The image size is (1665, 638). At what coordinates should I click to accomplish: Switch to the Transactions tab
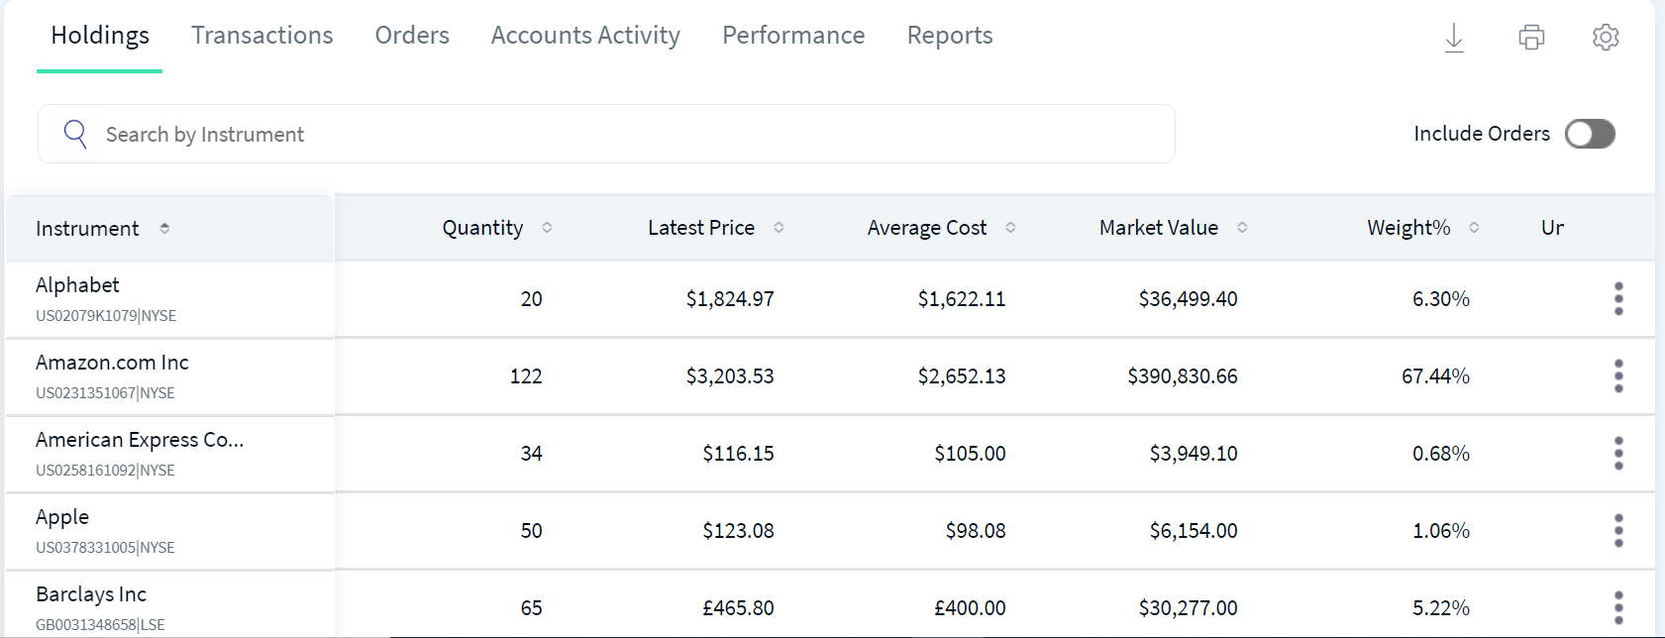coord(262,36)
